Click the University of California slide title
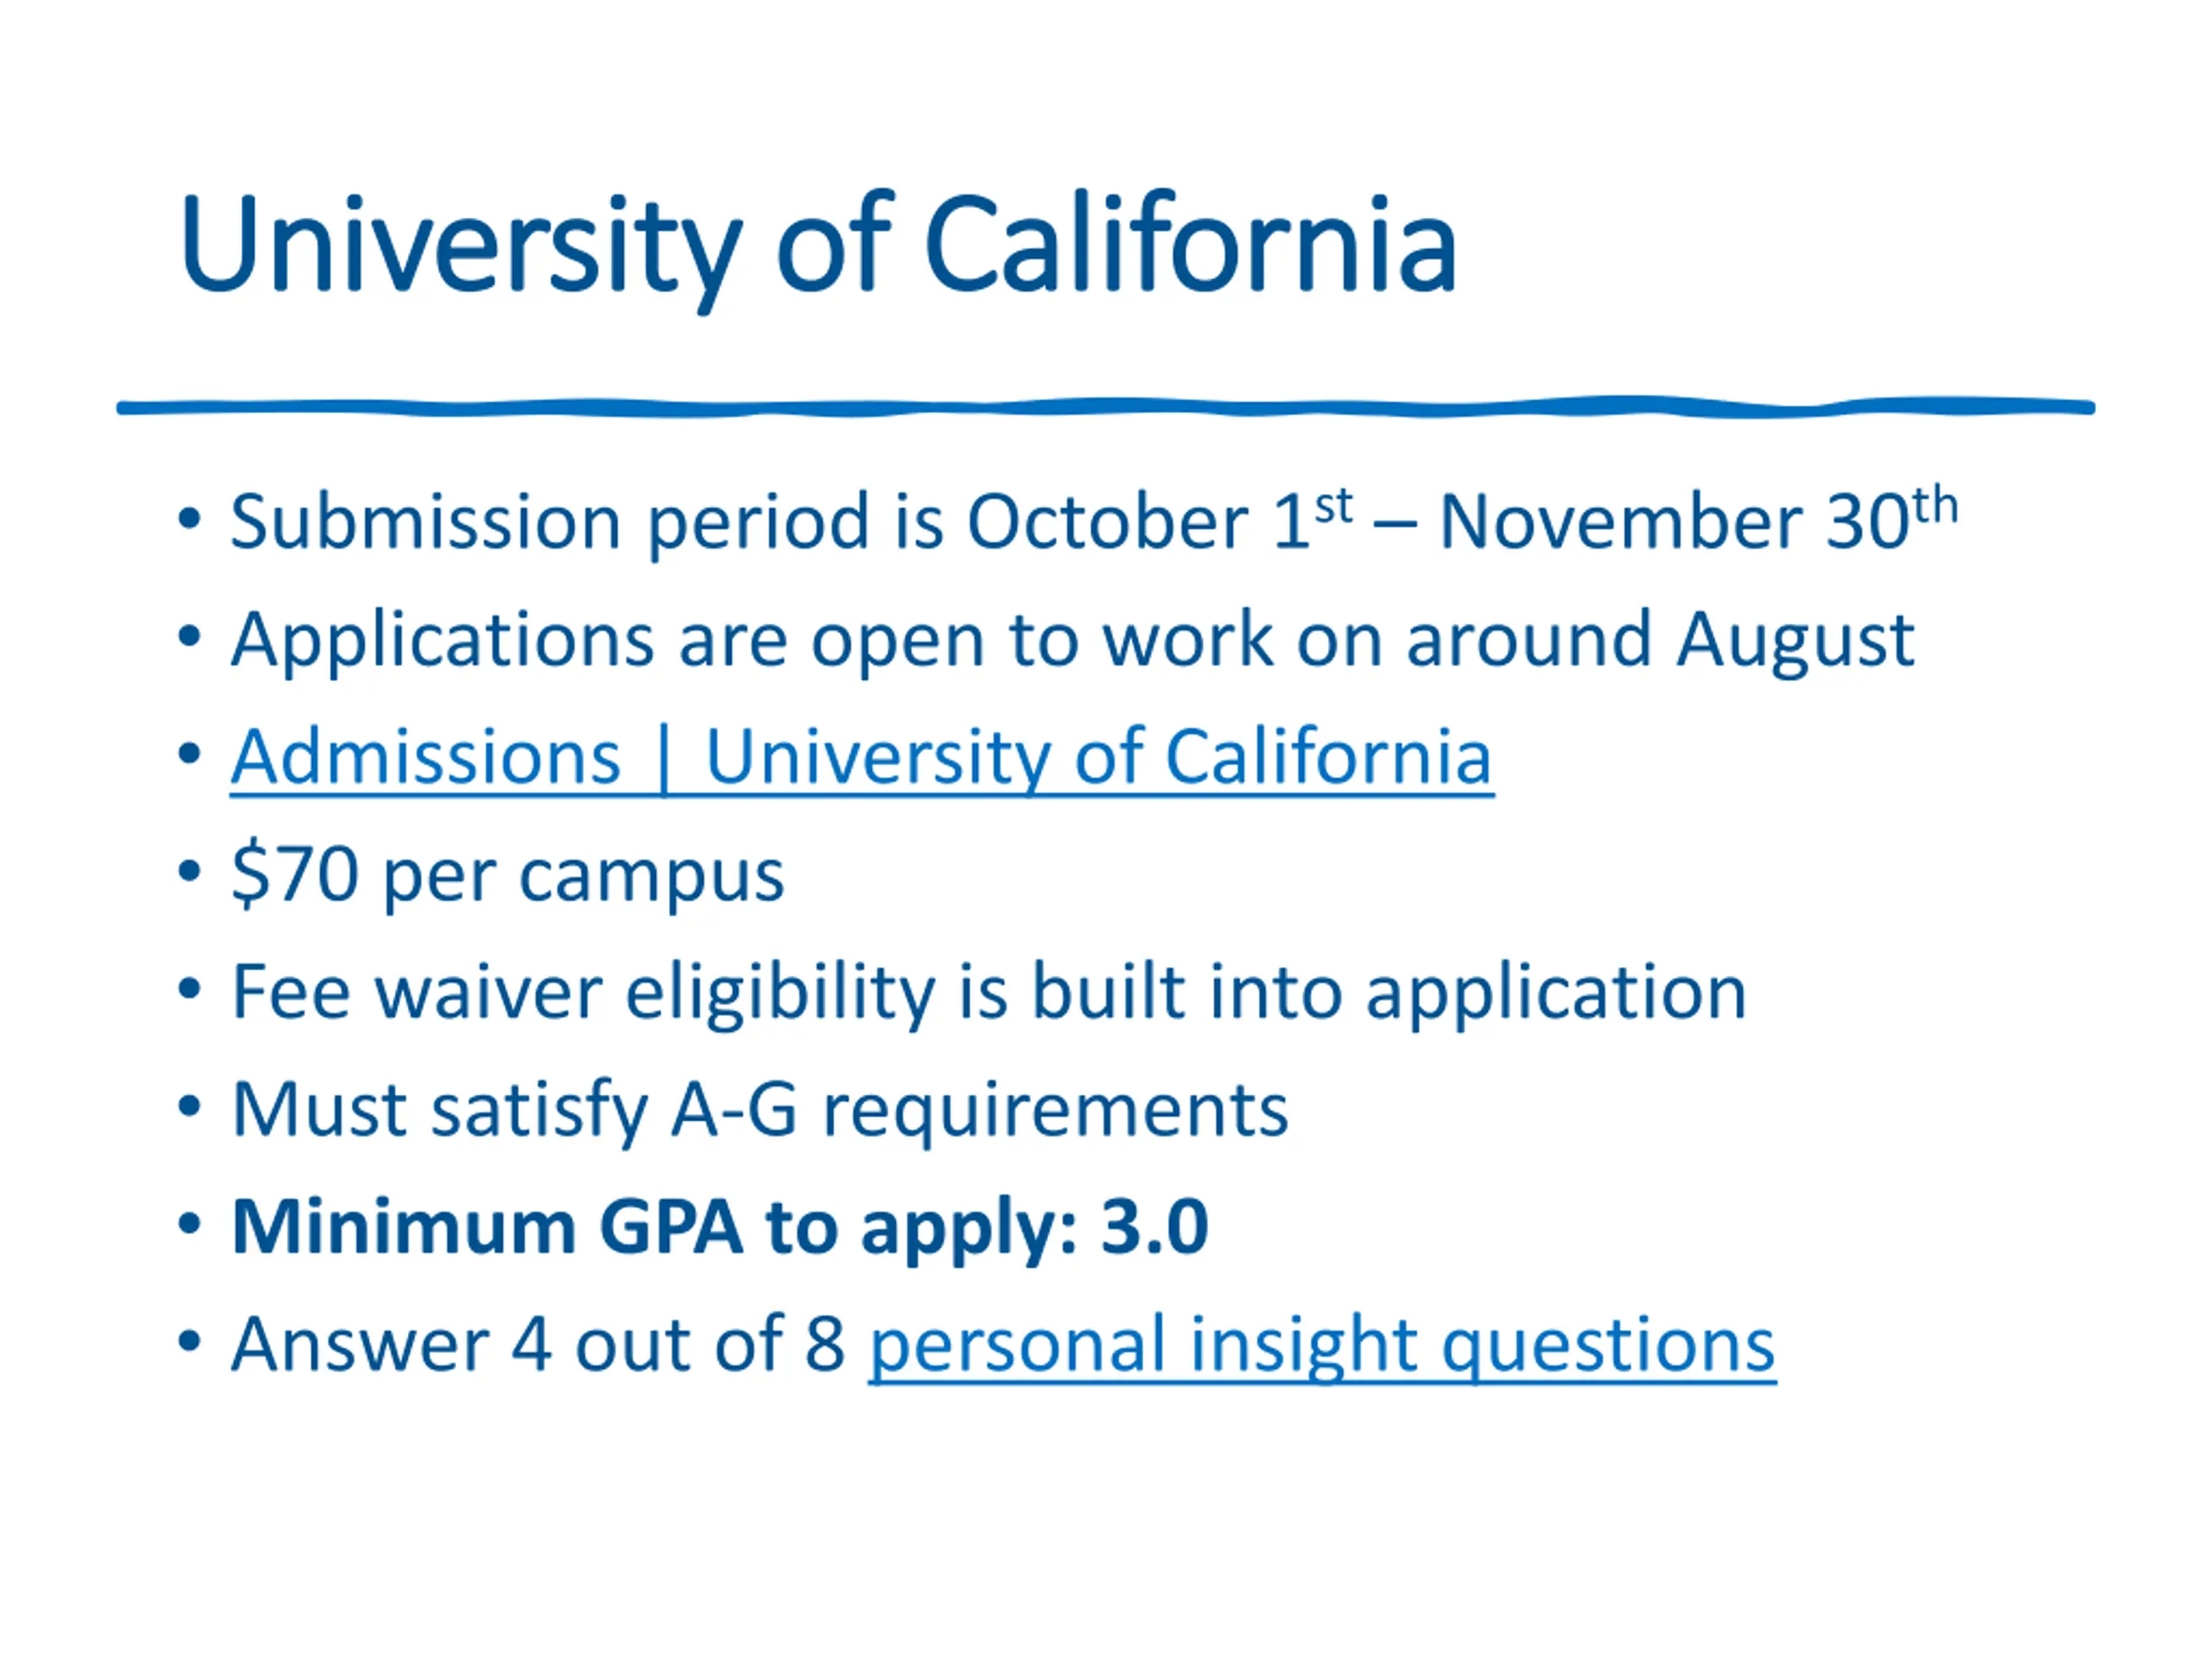The image size is (2212, 1659). click(x=818, y=247)
